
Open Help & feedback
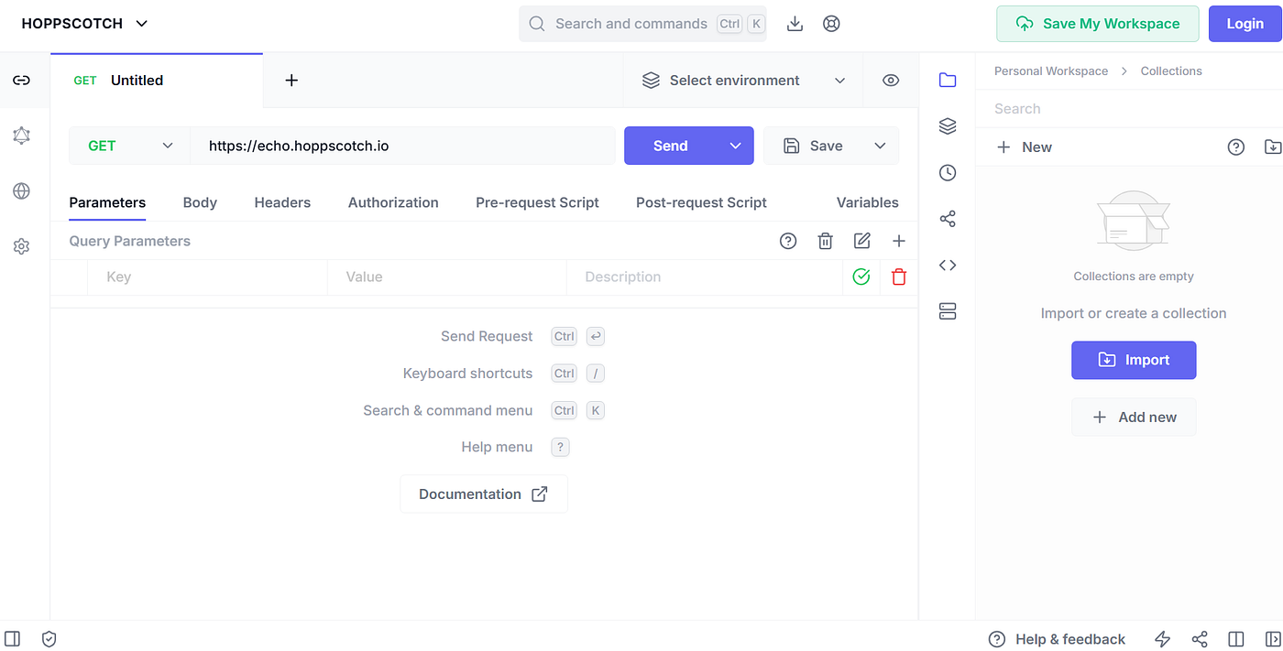click(1057, 639)
